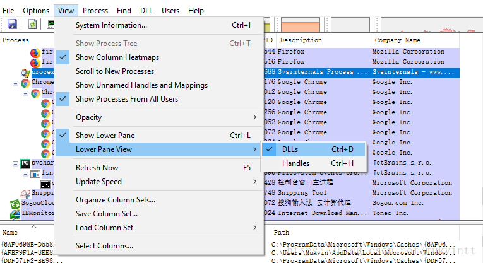Click Snipping Tool description cell

pyautogui.click(x=302, y=193)
